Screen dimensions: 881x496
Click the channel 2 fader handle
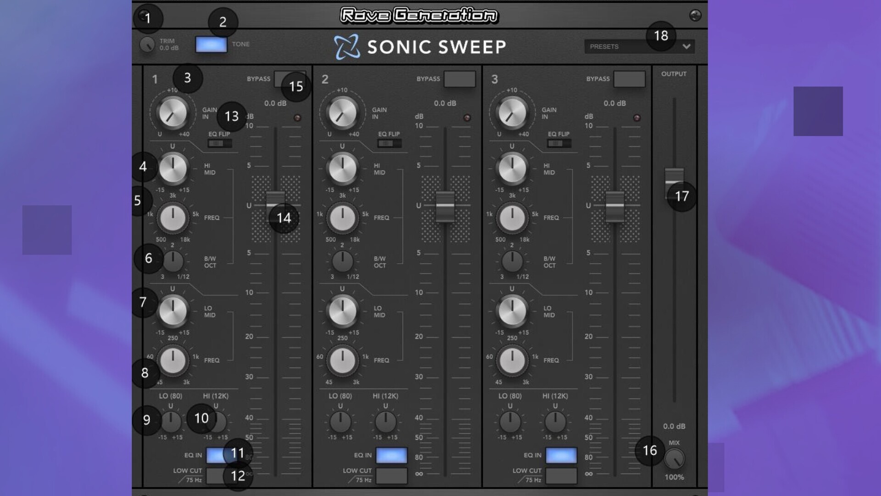(x=445, y=206)
